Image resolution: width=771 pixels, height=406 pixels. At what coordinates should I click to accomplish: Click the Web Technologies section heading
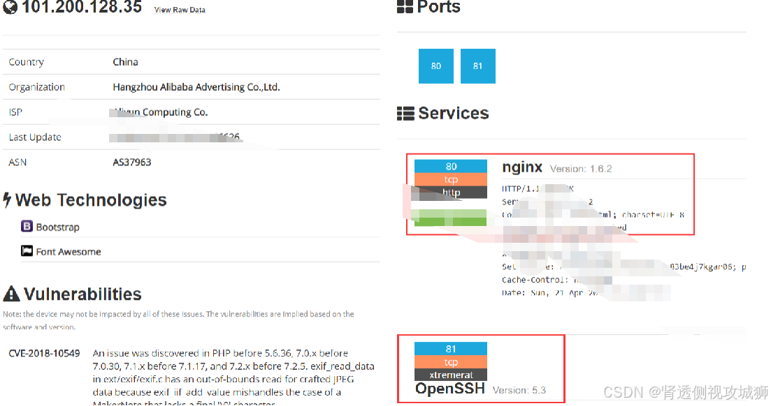[x=91, y=200]
